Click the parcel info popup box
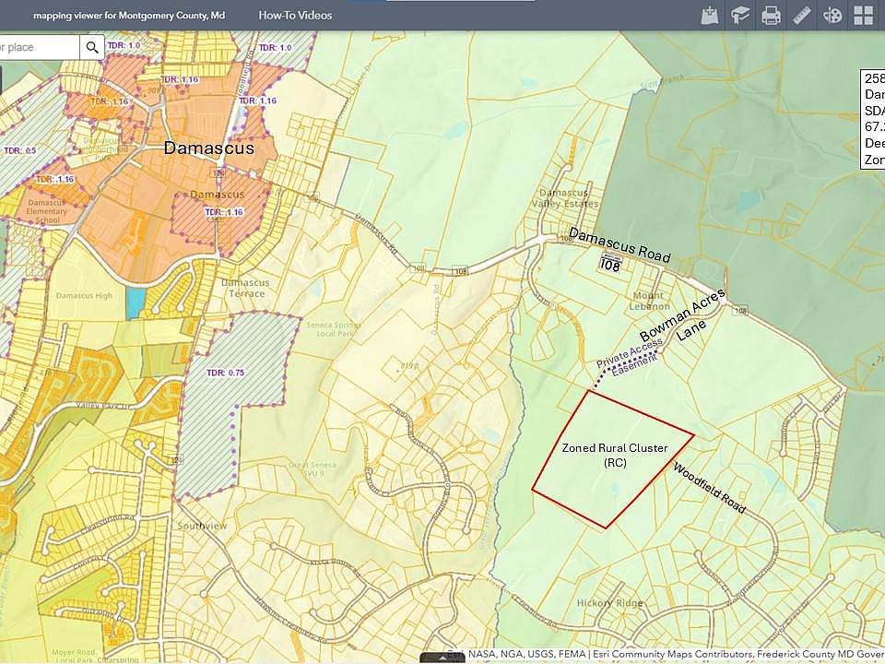The width and height of the screenshot is (885, 664). 873,119
